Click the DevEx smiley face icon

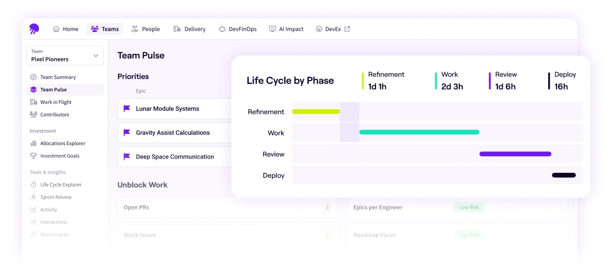(x=319, y=29)
